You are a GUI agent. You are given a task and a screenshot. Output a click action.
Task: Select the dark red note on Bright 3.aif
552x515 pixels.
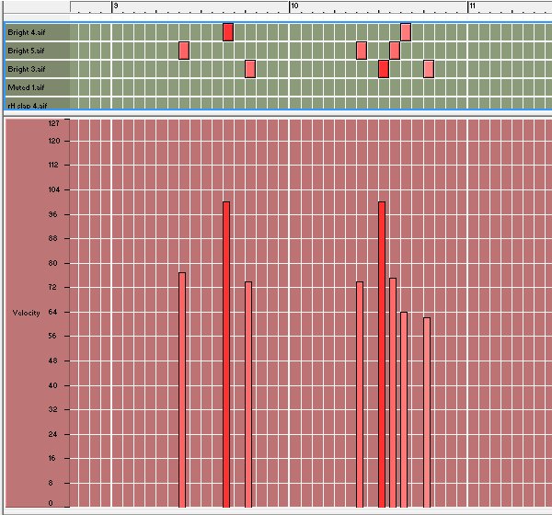(x=383, y=69)
